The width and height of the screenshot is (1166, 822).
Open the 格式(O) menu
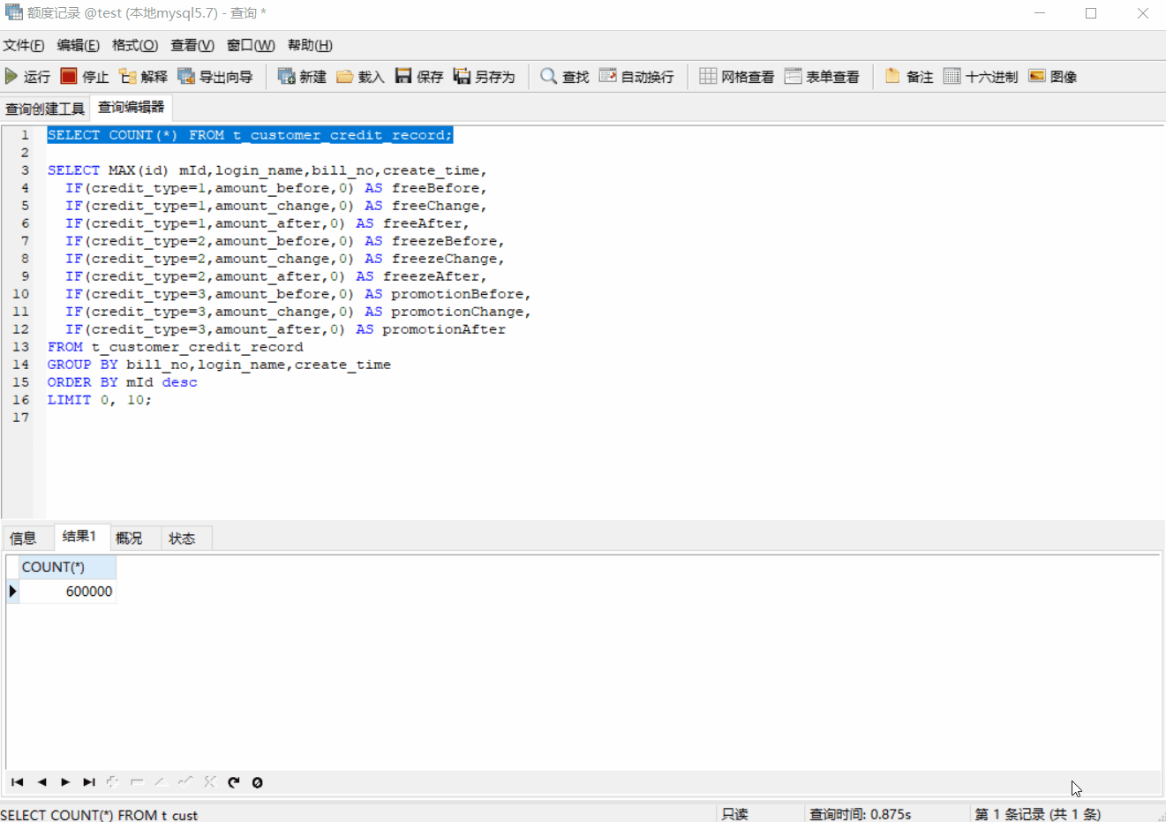(x=135, y=45)
